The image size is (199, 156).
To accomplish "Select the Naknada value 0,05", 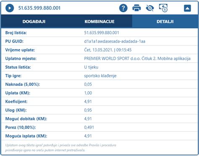I will pyautogui.click(x=88, y=85).
